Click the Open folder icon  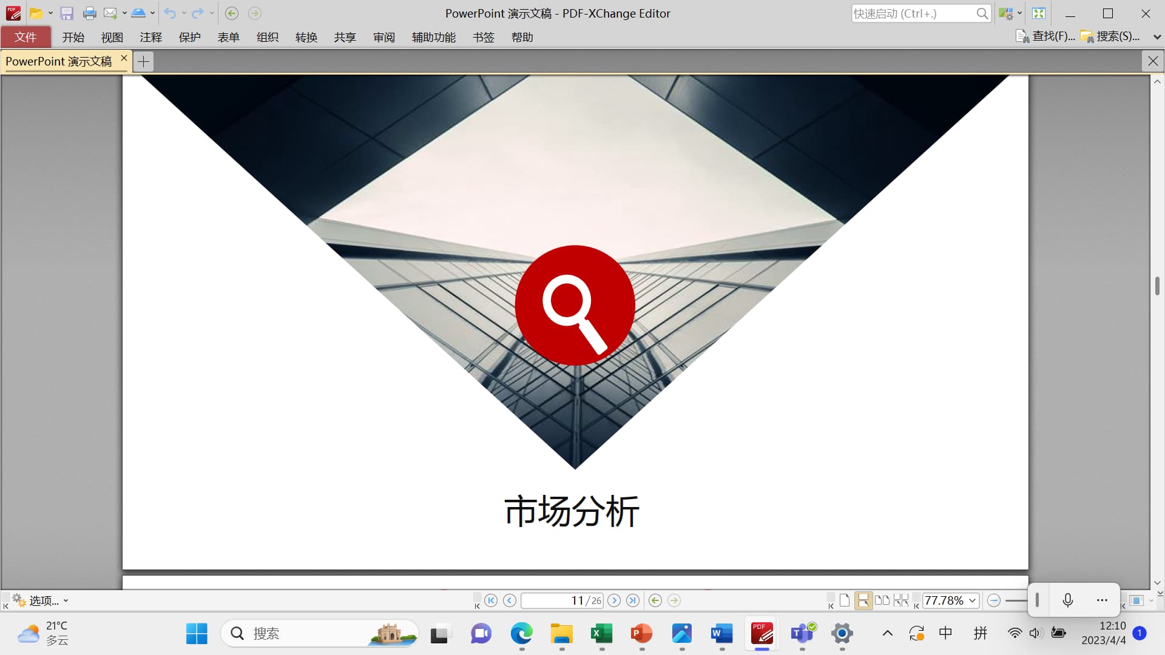coord(36,13)
